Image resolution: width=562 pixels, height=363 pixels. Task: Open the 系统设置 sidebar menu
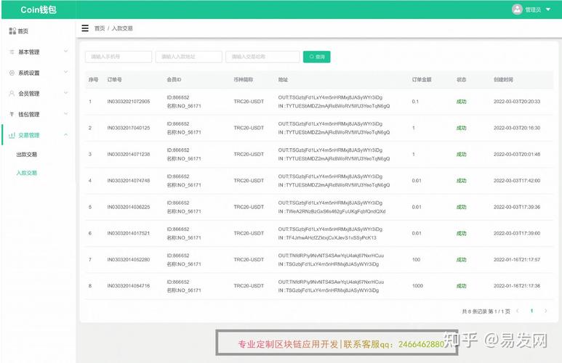(29, 73)
